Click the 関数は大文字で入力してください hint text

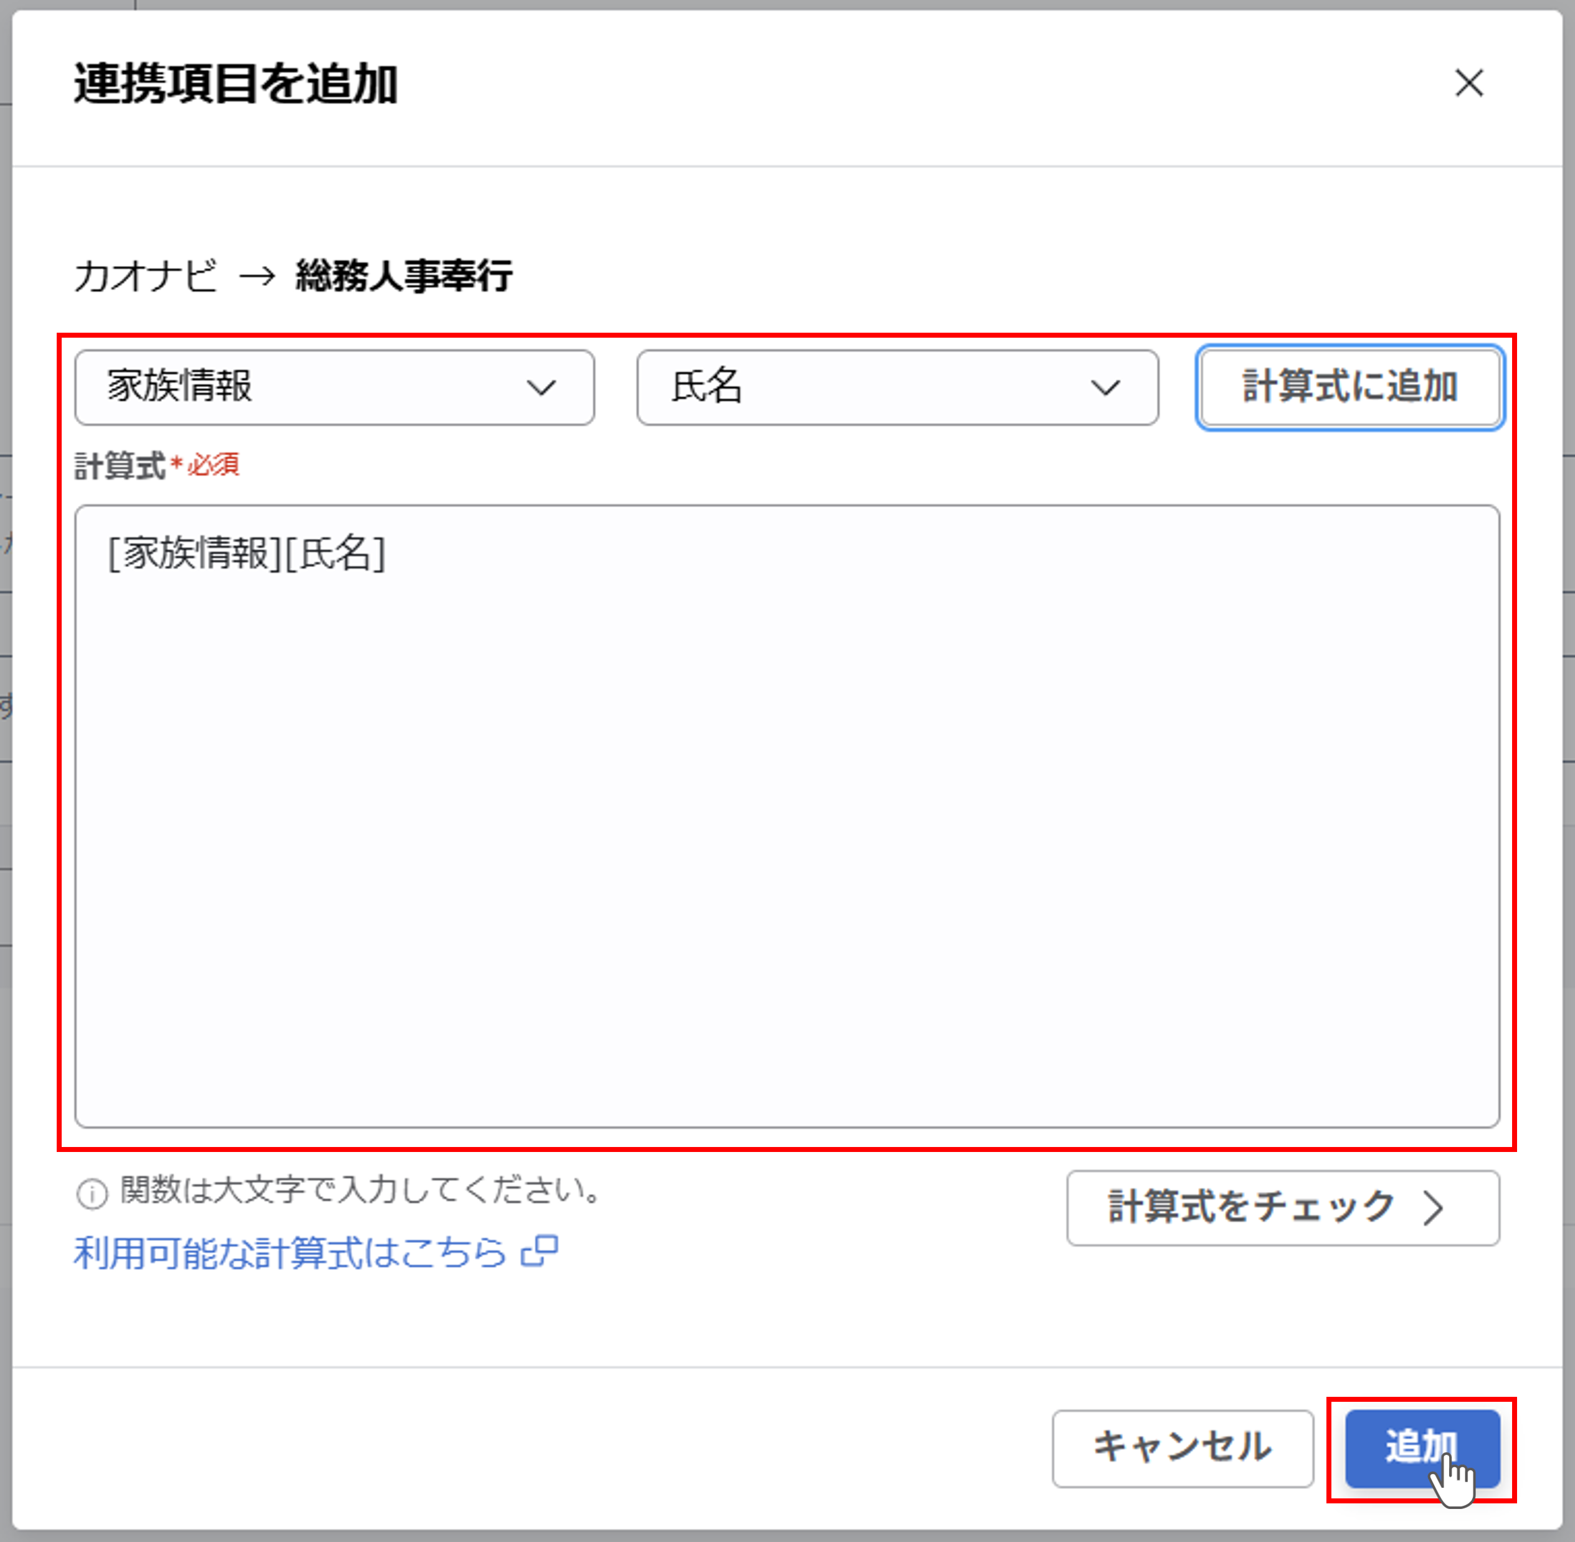360,1191
